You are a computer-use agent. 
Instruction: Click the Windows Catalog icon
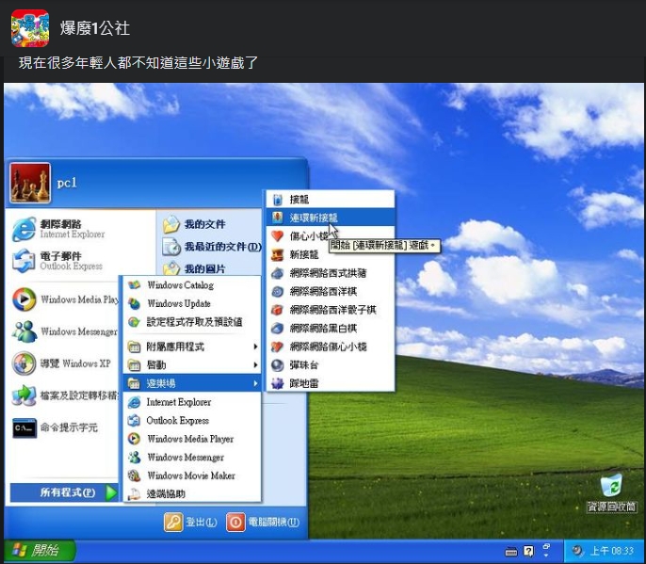tap(134, 285)
